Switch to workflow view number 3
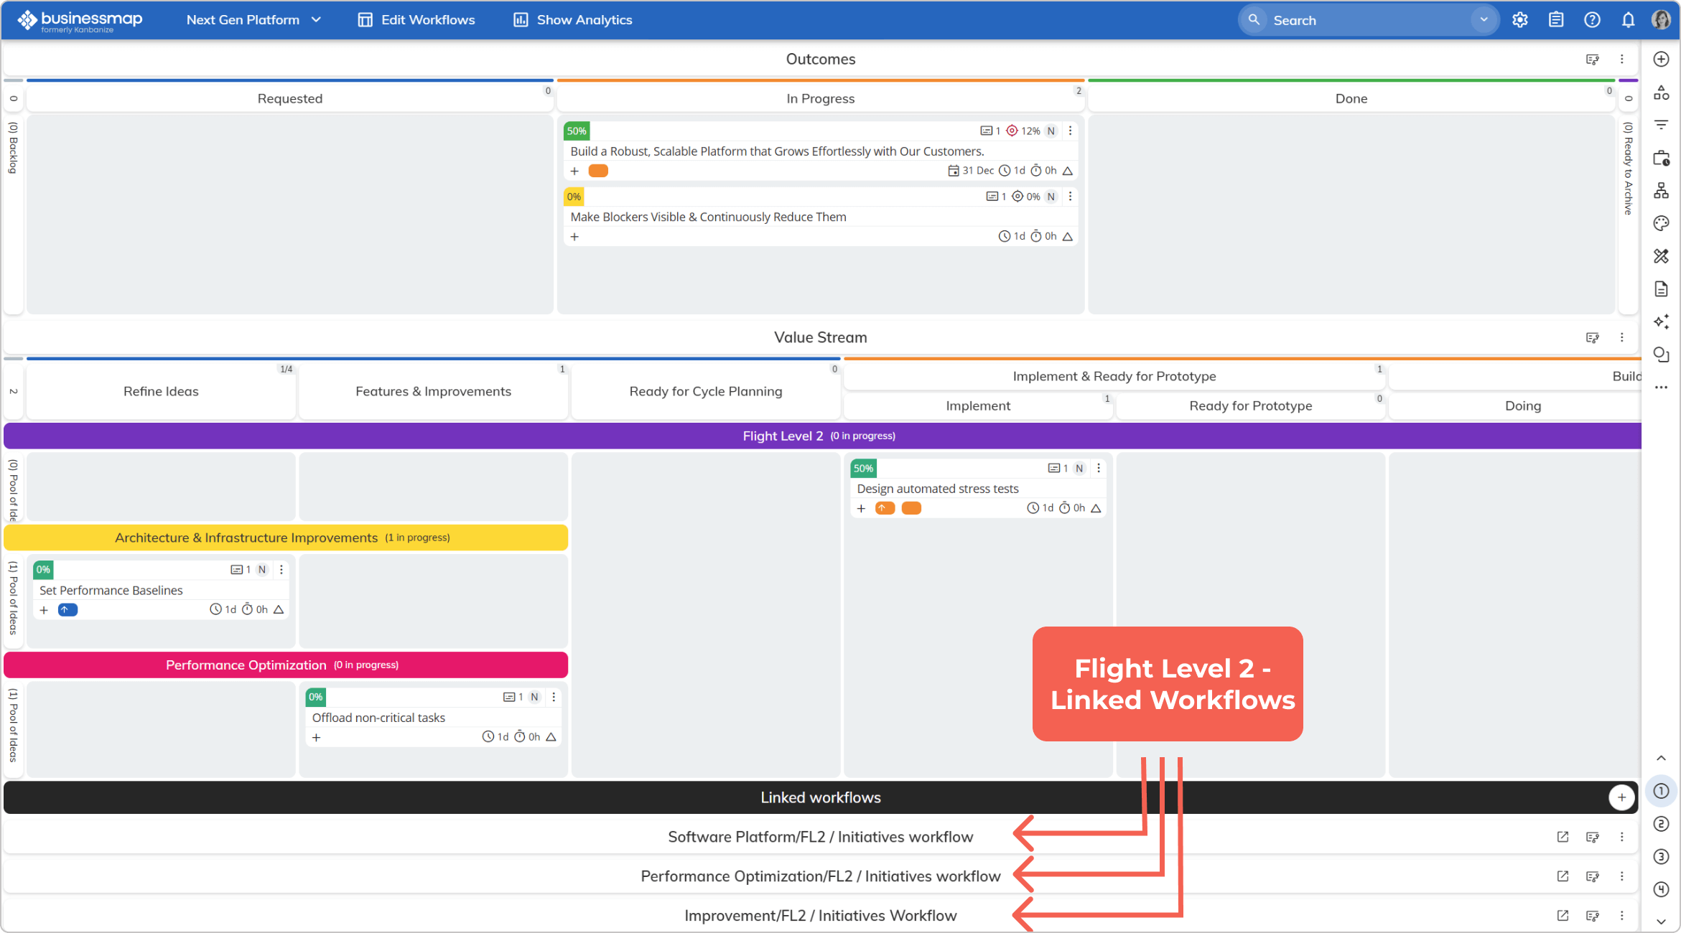The width and height of the screenshot is (1681, 933). tap(1661, 857)
